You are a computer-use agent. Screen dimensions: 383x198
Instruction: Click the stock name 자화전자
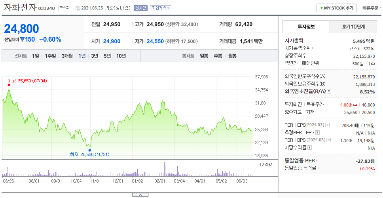(20, 8)
